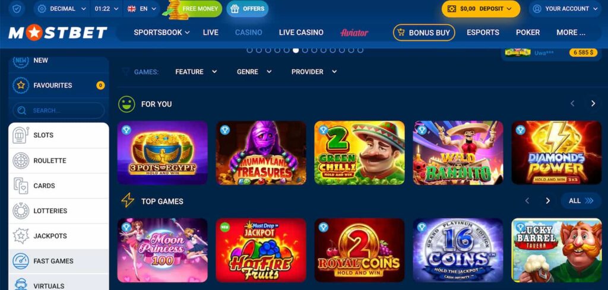Open the Jackpots star icon
Image resolution: width=608 pixels, height=290 pixels.
pos(21,236)
